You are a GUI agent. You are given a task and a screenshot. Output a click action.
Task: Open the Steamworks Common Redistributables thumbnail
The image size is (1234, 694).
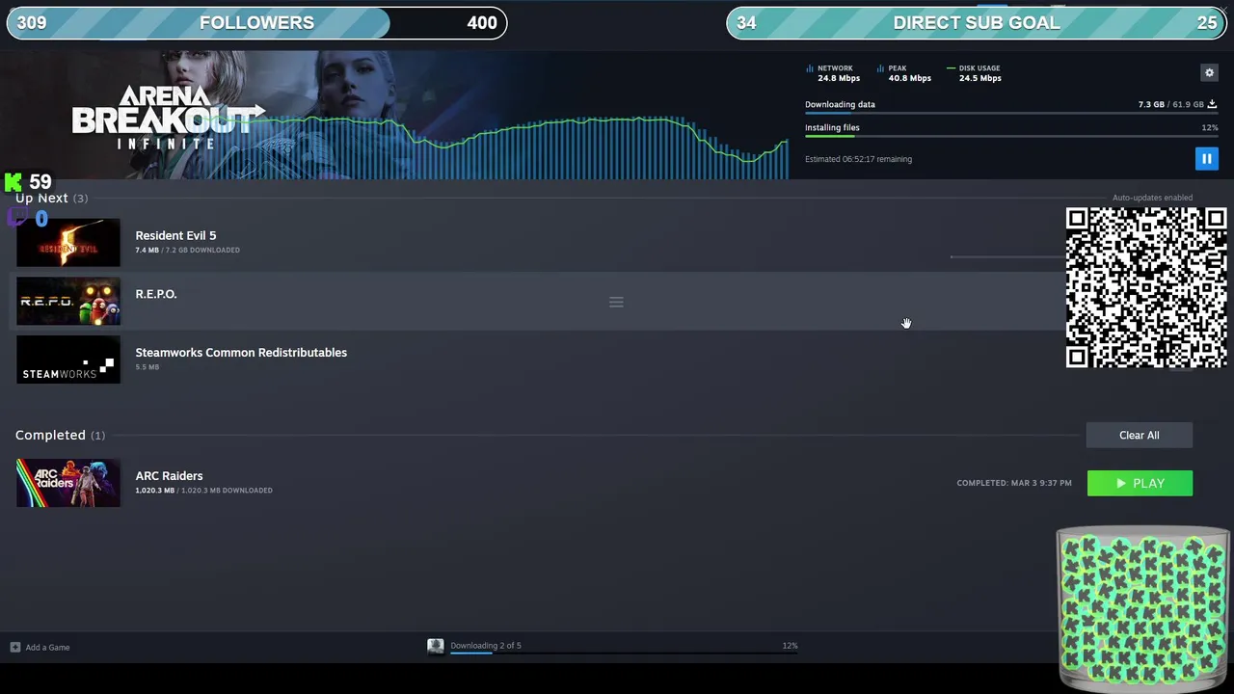(68, 360)
